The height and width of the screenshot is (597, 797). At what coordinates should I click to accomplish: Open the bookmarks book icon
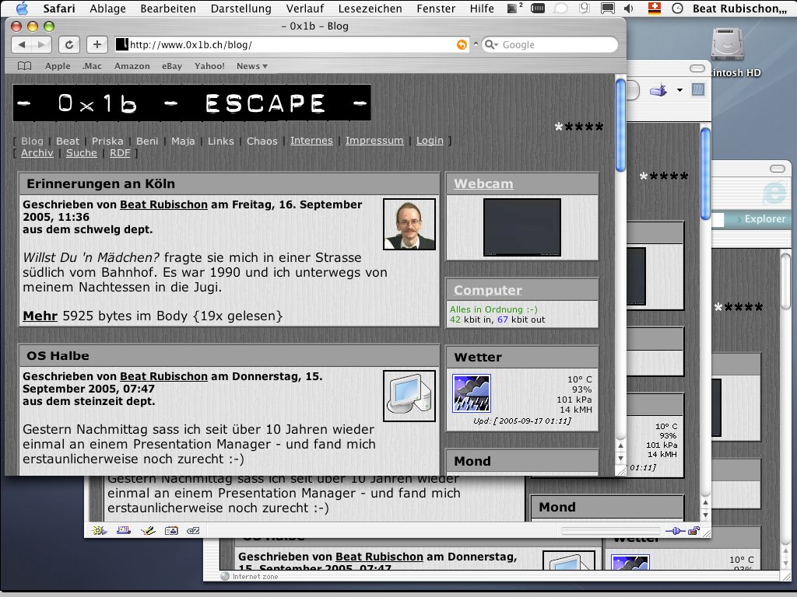(24, 66)
